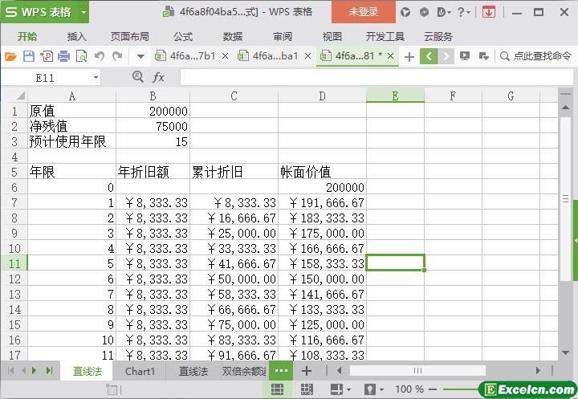Open file via the folder icon
This screenshot has height=399, width=578.
point(10,56)
